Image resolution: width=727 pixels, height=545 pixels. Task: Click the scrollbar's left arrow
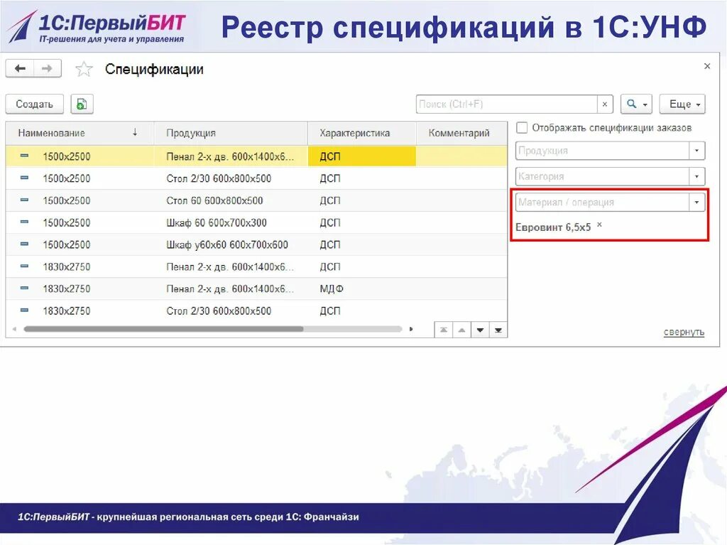(x=14, y=329)
